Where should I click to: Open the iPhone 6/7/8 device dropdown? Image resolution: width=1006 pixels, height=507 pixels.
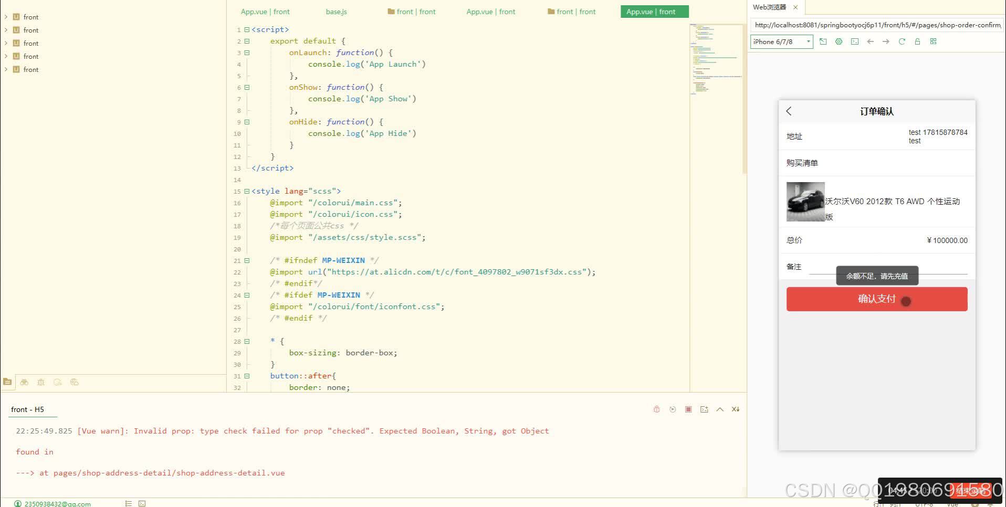point(781,41)
